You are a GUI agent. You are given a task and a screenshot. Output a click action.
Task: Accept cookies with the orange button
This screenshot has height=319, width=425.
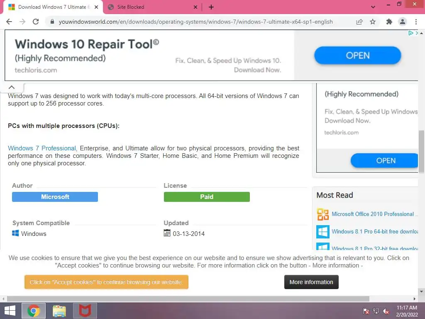tap(106, 282)
